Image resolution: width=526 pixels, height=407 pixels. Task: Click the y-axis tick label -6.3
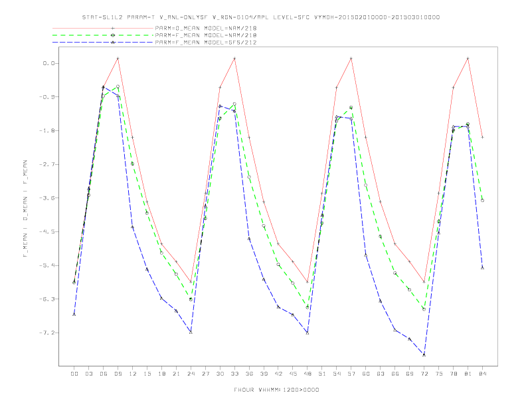[x=46, y=299]
